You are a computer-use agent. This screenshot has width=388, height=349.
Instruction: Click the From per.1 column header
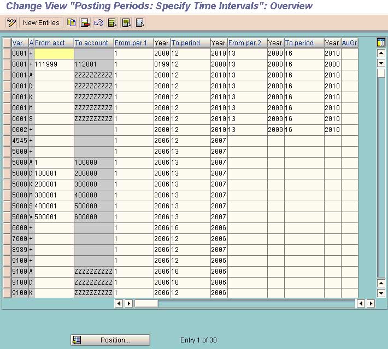[134, 43]
